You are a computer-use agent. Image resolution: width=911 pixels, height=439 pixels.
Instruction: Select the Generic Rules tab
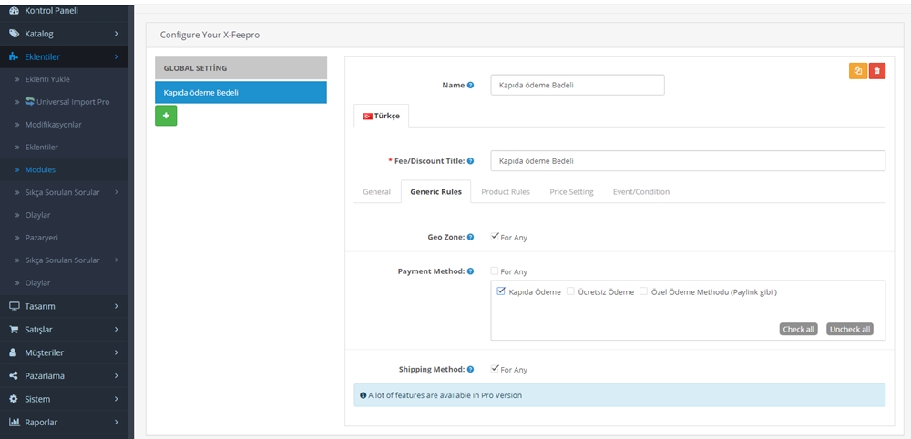tap(435, 191)
